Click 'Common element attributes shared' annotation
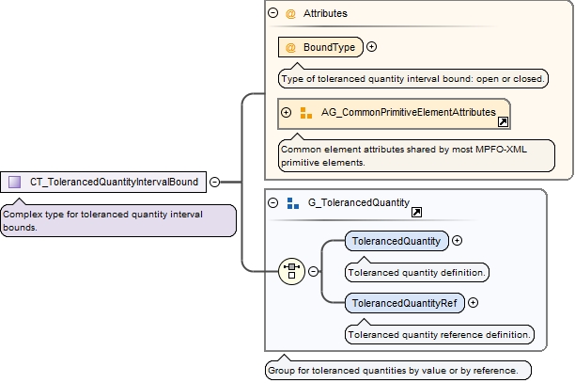The width and height of the screenshot is (575, 383). point(416,155)
